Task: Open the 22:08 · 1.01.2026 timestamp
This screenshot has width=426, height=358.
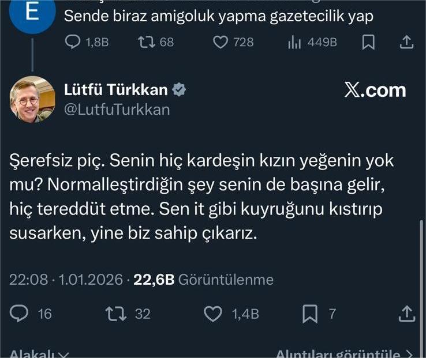Action: click(66, 280)
